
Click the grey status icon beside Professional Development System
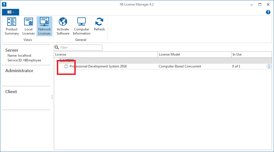66,66
